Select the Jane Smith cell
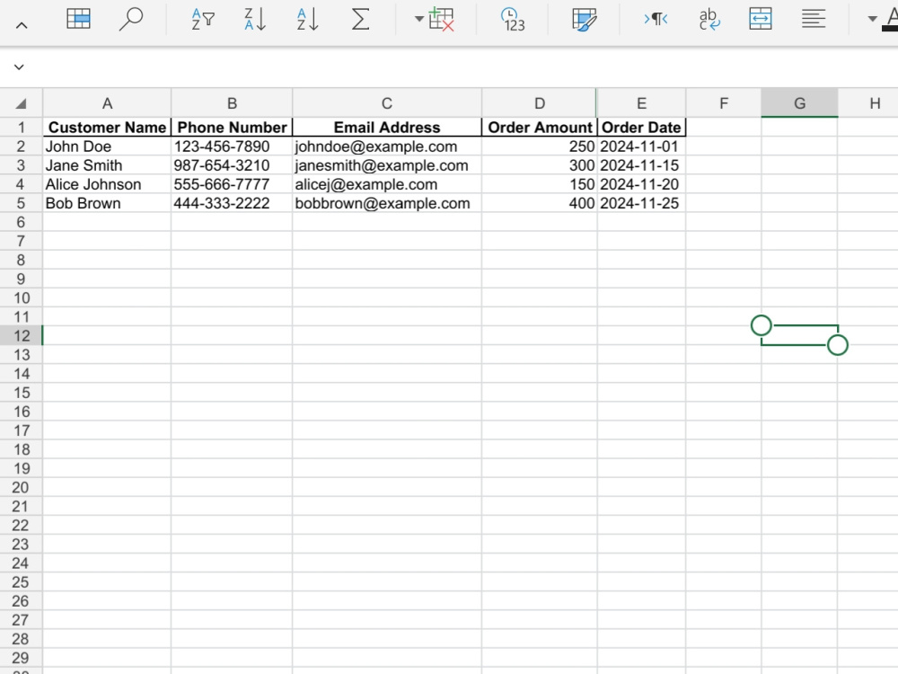Image resolution: width=898 pixels, height=674 pixels. coord(107,165)
